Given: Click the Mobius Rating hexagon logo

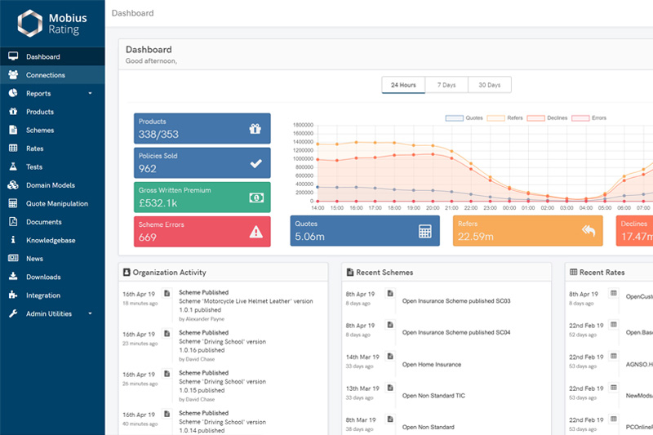Looking at the screenshot, I should click(28, 21).
